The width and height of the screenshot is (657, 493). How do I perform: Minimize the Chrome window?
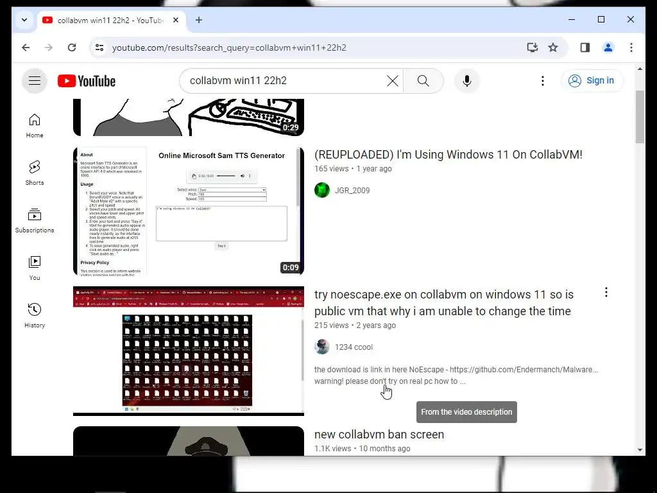click(572, 19)
